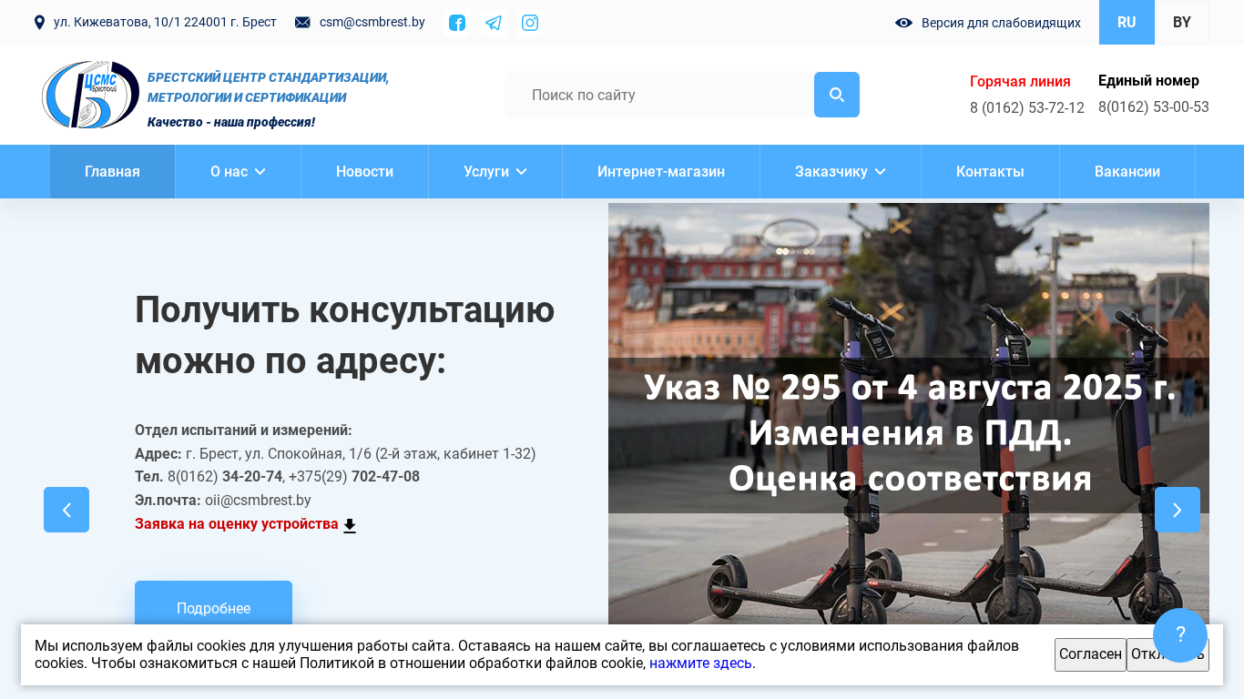Click the «Единый номер» label
The height and width of the screenshot is (699, 1244).
1148,80
